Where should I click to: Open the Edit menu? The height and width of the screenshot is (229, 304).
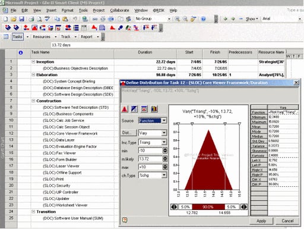point(24,11)
